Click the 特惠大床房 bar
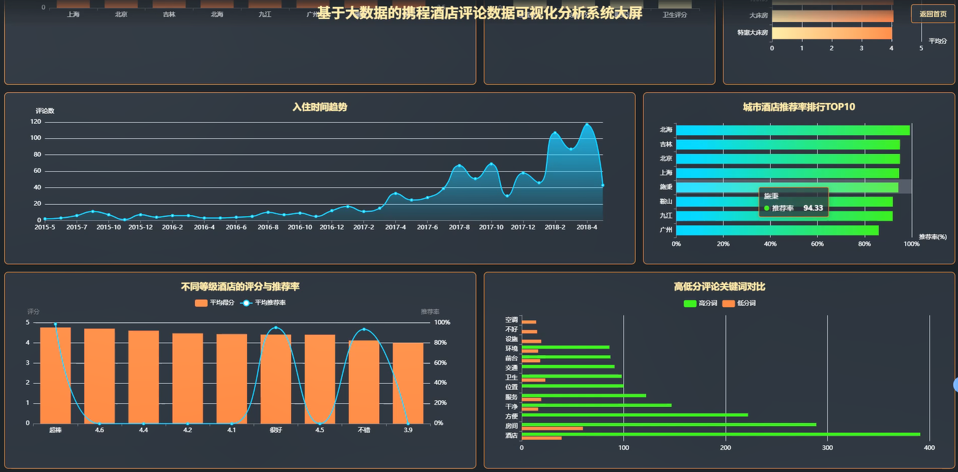The image size is (958, 472). click(832, 32)
